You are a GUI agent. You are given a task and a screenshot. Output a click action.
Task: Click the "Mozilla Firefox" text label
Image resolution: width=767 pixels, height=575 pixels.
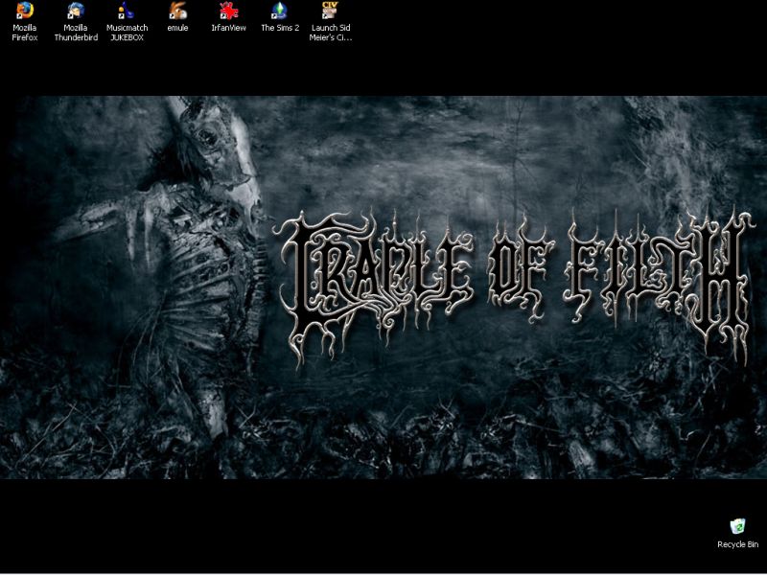point(25,33)
